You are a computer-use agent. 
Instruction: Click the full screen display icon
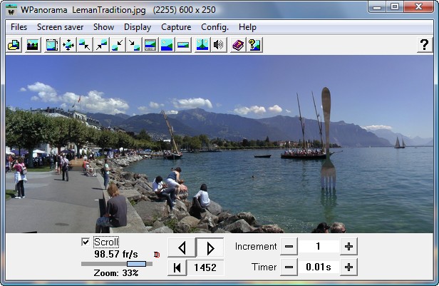pos(52,45)
